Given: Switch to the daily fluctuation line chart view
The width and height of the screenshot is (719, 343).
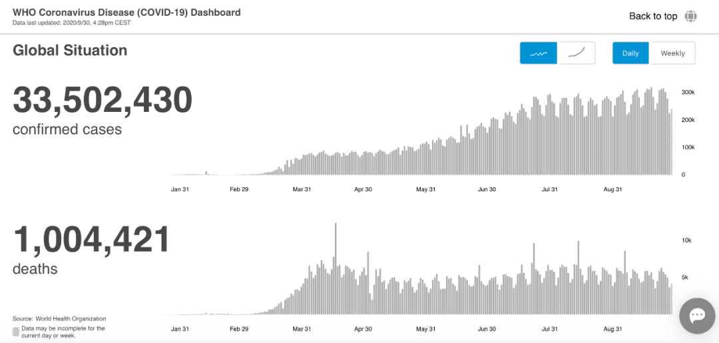Looking at the screenshot, I should (x=538, y=53).
